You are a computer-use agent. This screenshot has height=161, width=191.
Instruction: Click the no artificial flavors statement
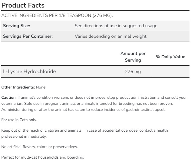pyautogui.click(x=39, y=147)
